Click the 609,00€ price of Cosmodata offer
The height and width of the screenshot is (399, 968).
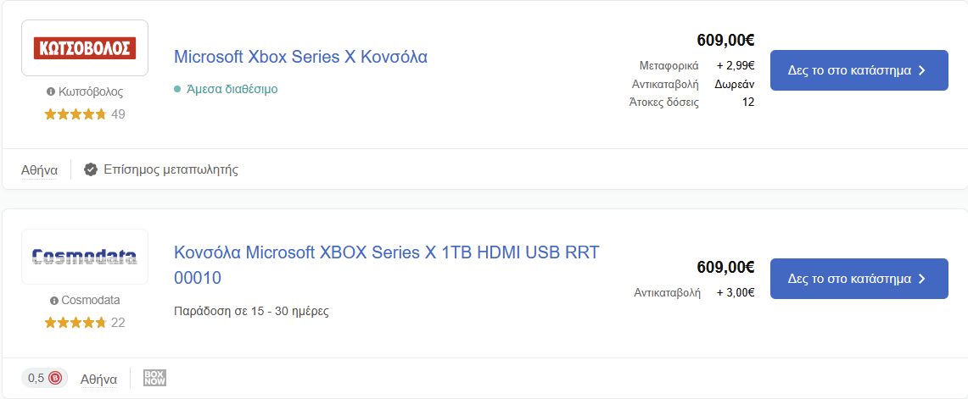pos(725,267)
